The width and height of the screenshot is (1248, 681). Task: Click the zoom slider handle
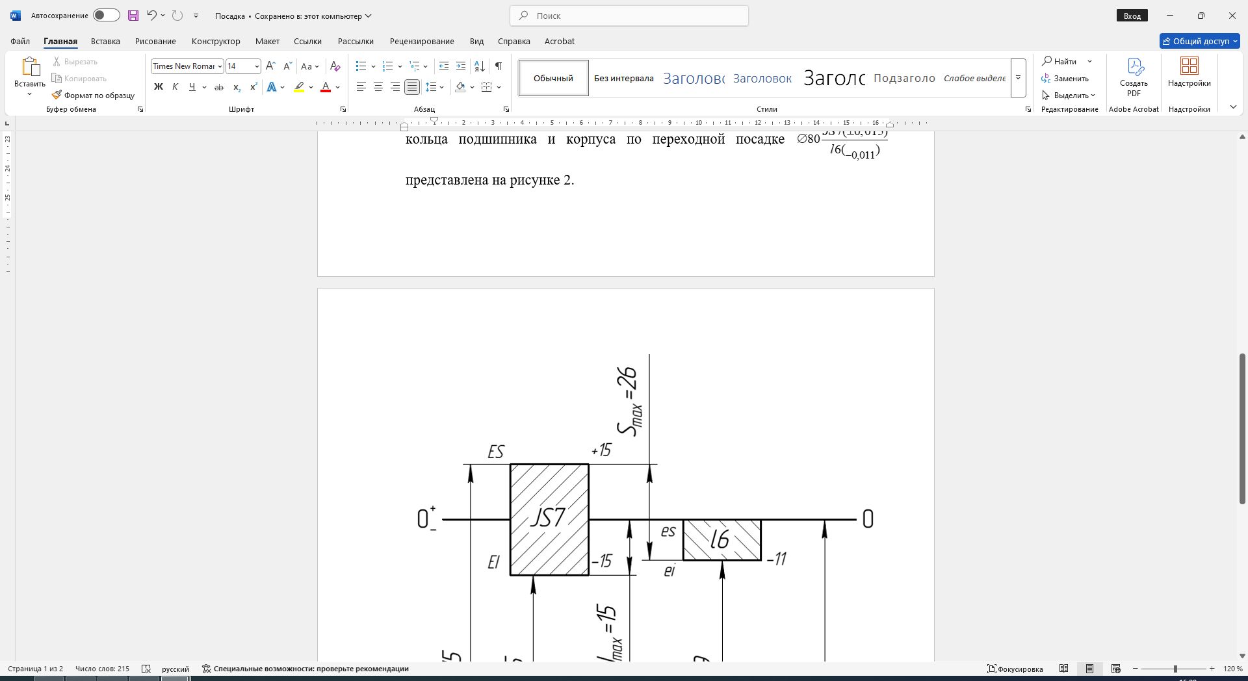pyautogui.click(x=1175, y=669)
